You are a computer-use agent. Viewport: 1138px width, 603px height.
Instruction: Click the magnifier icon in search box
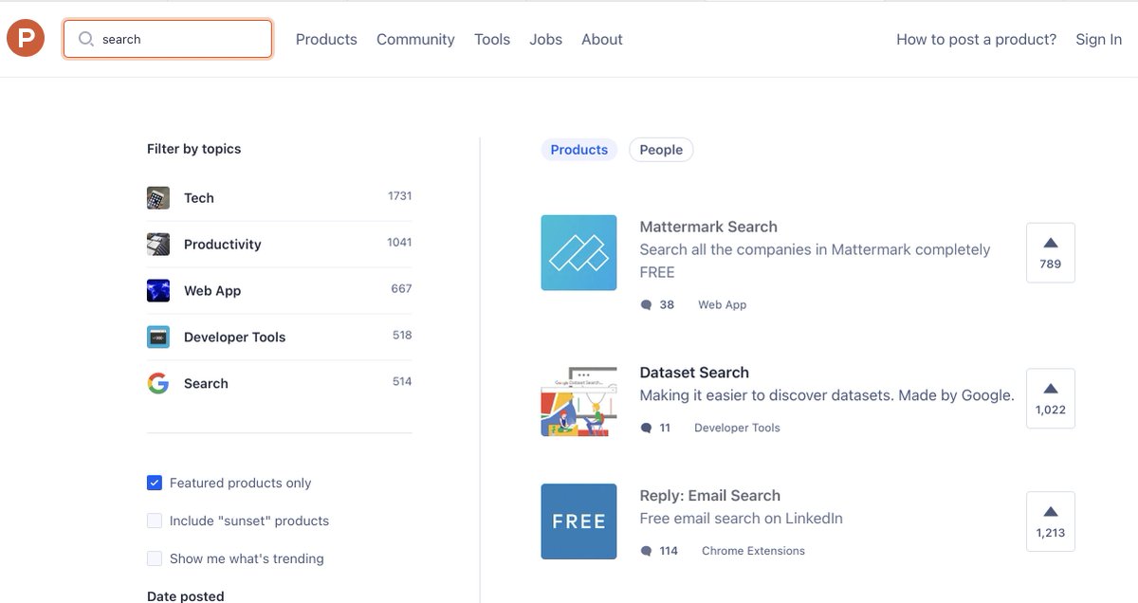85,39
